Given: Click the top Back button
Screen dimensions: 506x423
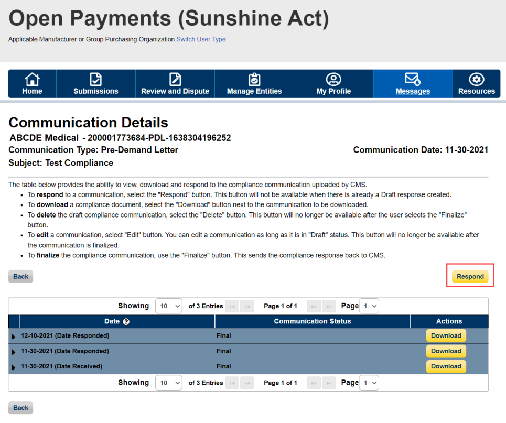Looking at the screenshot, I should [21, 276].
